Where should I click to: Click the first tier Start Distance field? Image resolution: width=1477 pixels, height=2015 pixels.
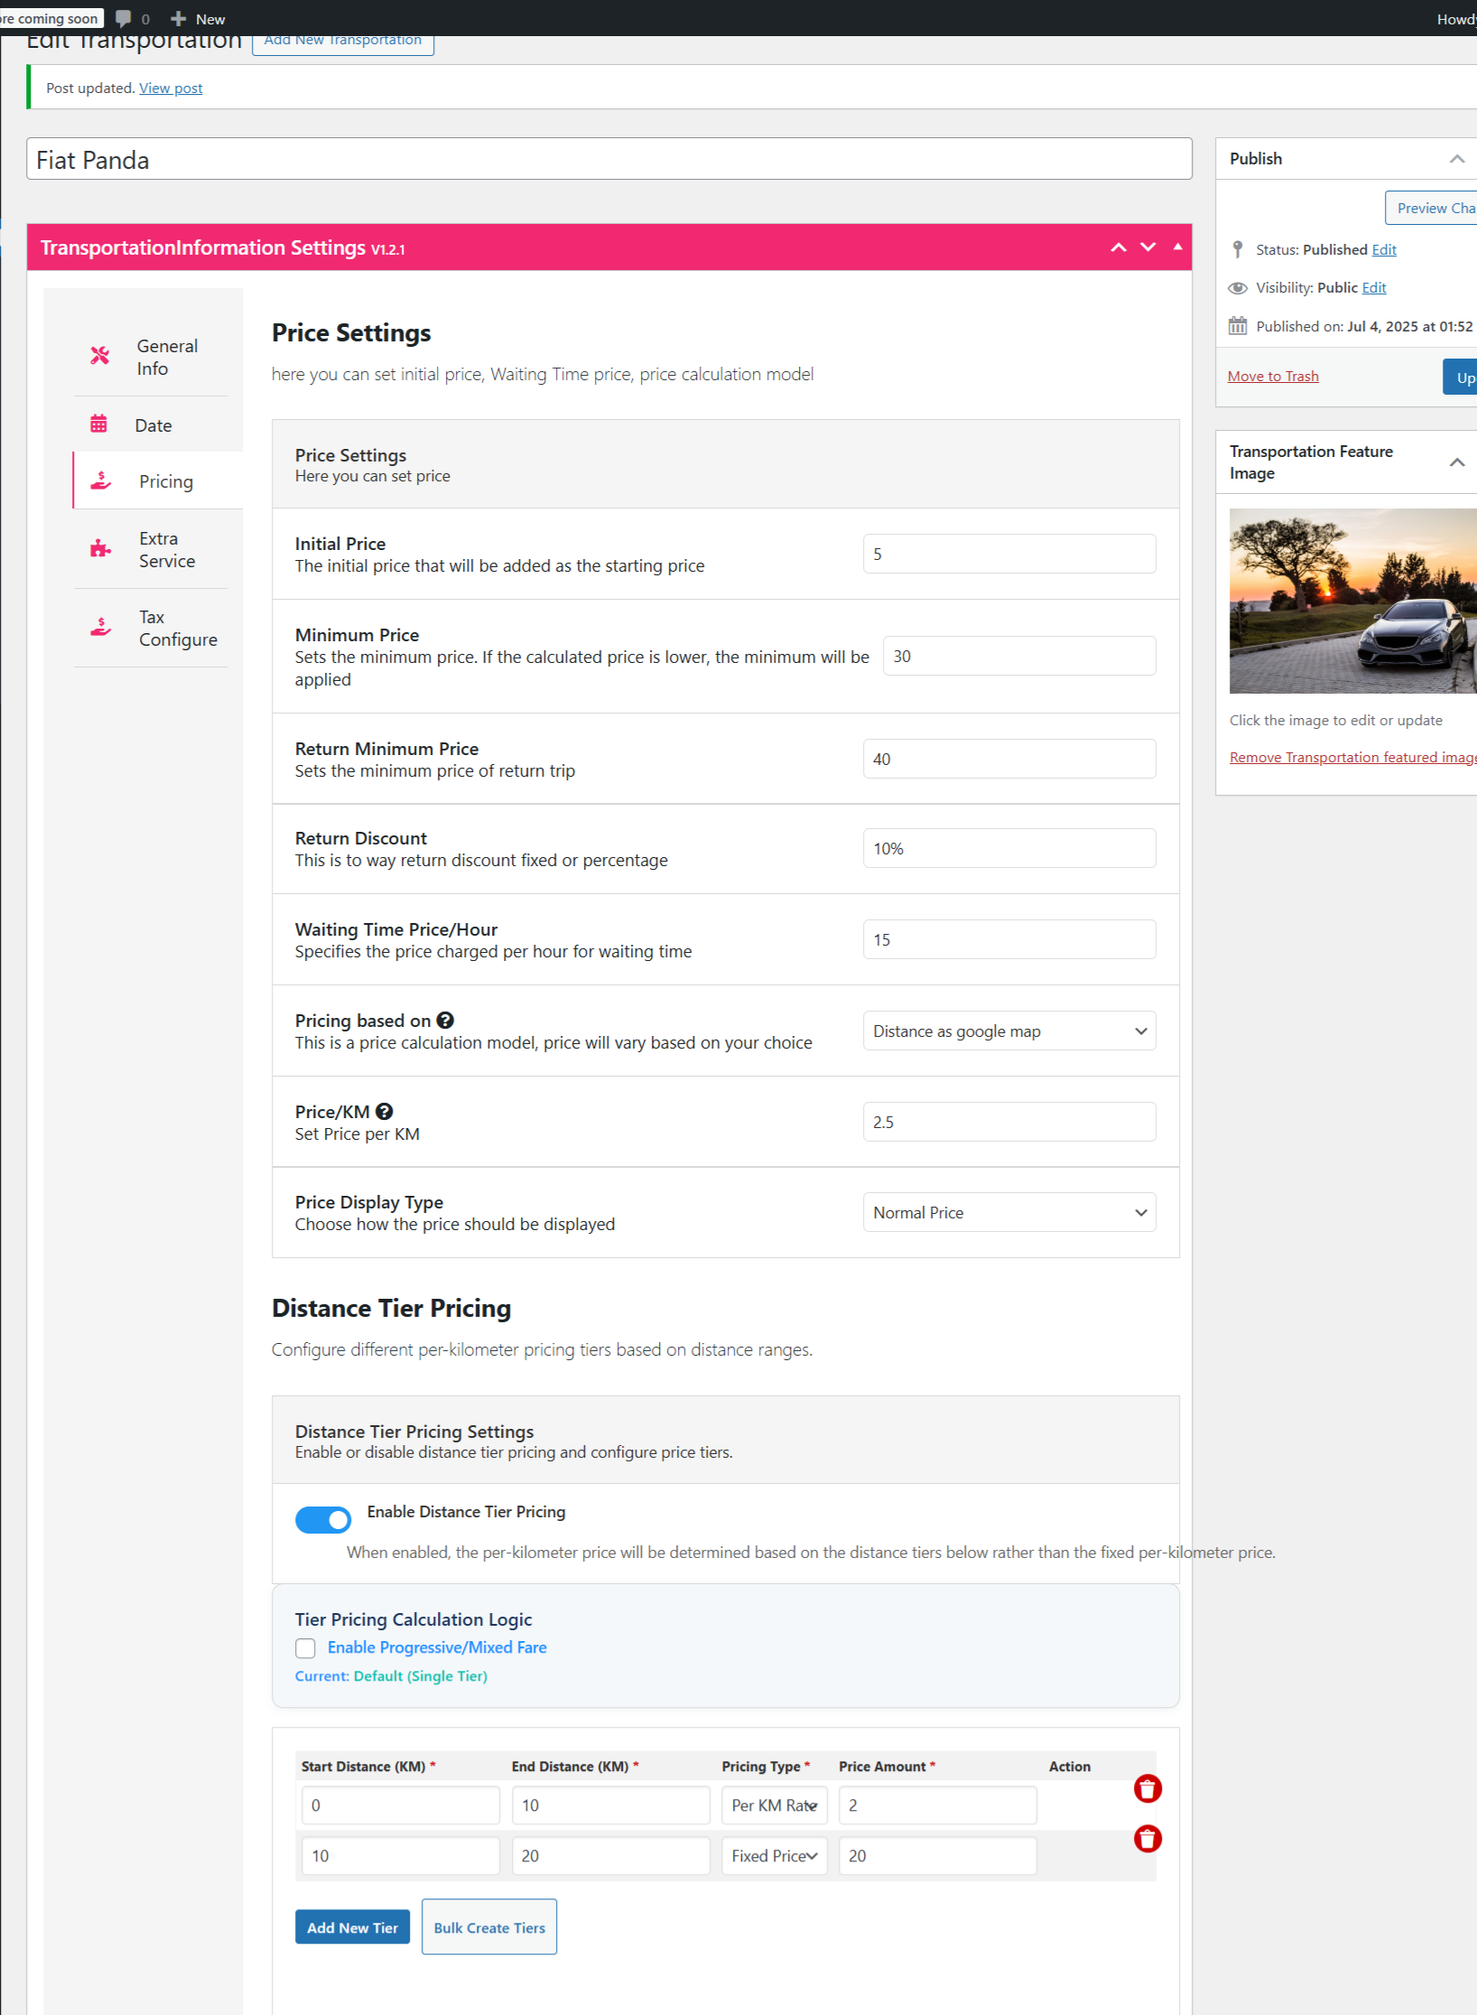pos(401,1805)
